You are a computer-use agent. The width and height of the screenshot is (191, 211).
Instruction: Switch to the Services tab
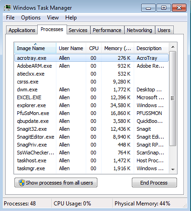coord(78,30)
